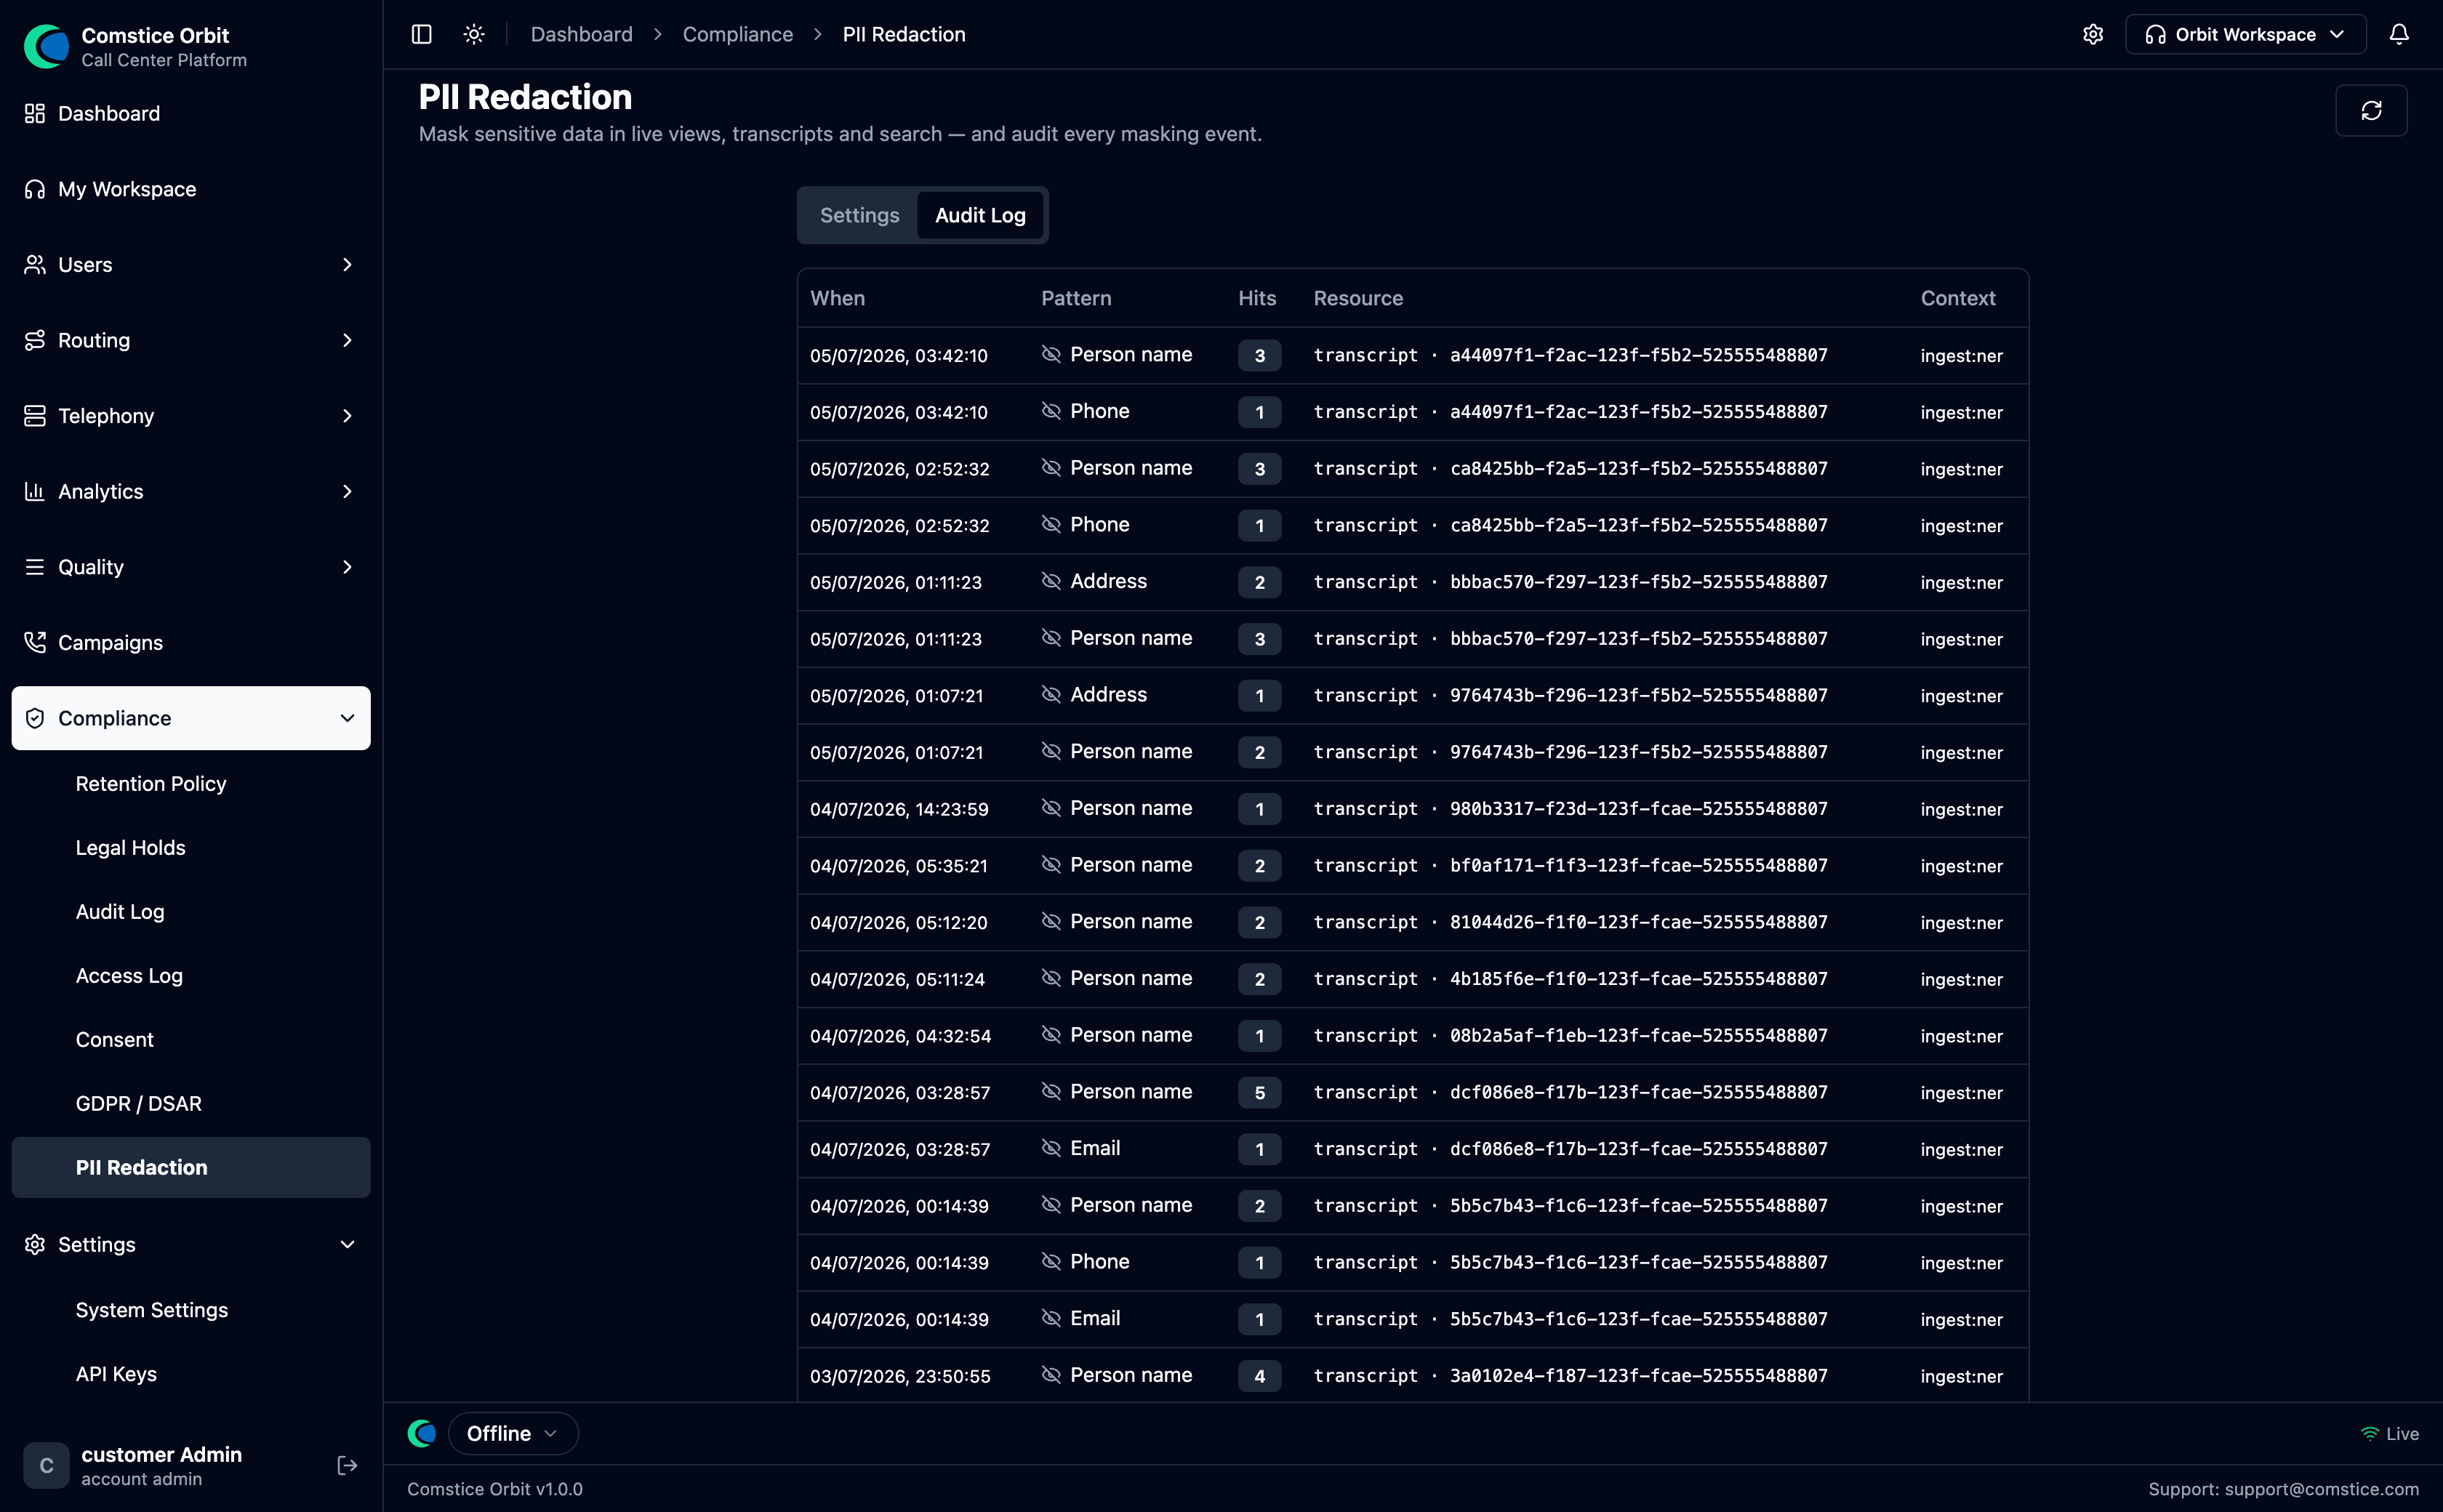Change the Offline status dropdown

coord(512,1433)
